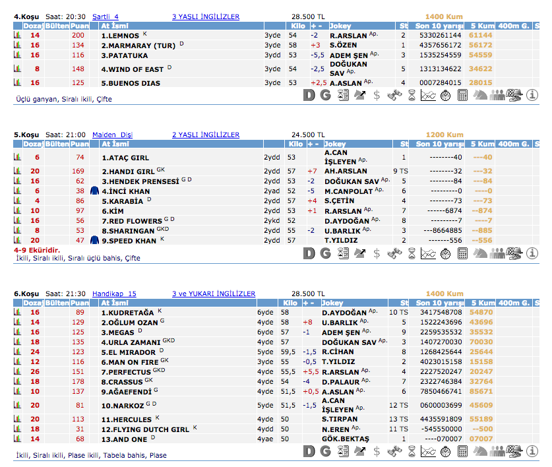Viewport: 552px width, 467px height.
Task: Click the stopwatch icon under race 5
Action: tap(445, 253)
